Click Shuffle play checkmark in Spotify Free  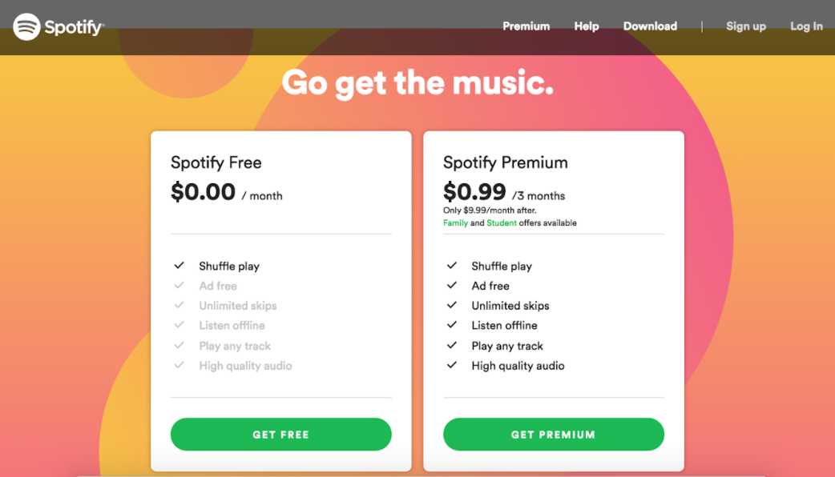(x=179, y=266)
